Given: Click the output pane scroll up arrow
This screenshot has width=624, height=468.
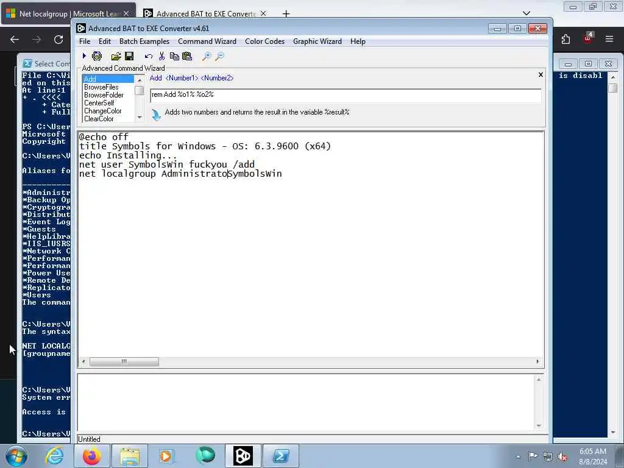Looking at the screenshot, I should 539,380.
